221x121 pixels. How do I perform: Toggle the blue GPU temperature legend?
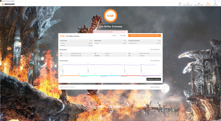(110, 76)
